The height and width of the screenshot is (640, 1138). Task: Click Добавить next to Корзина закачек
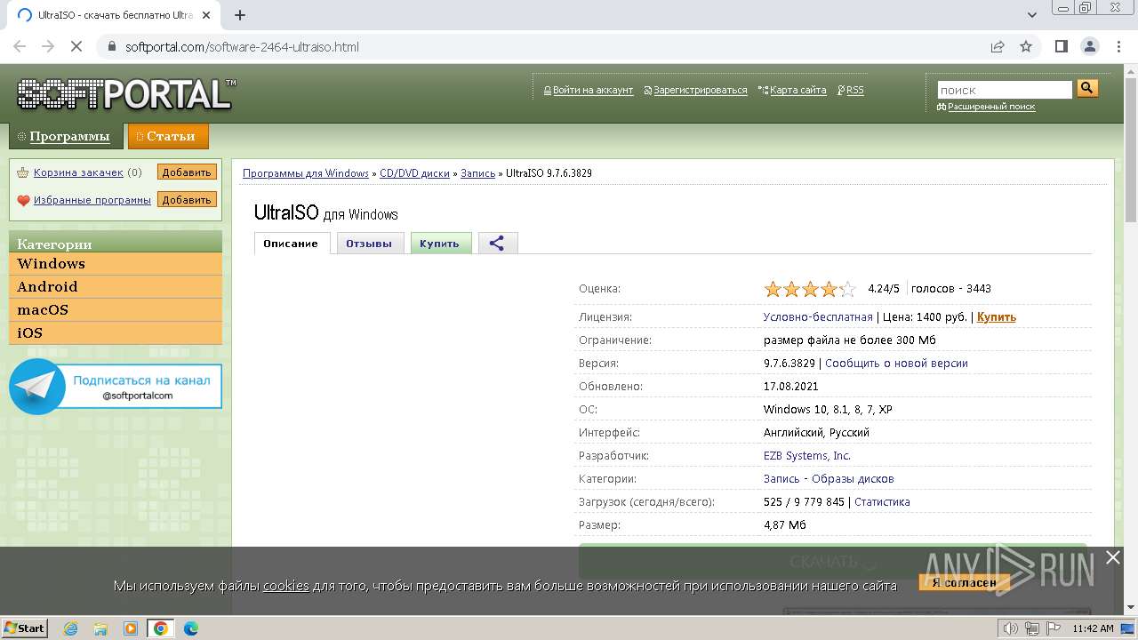[187, 172]
